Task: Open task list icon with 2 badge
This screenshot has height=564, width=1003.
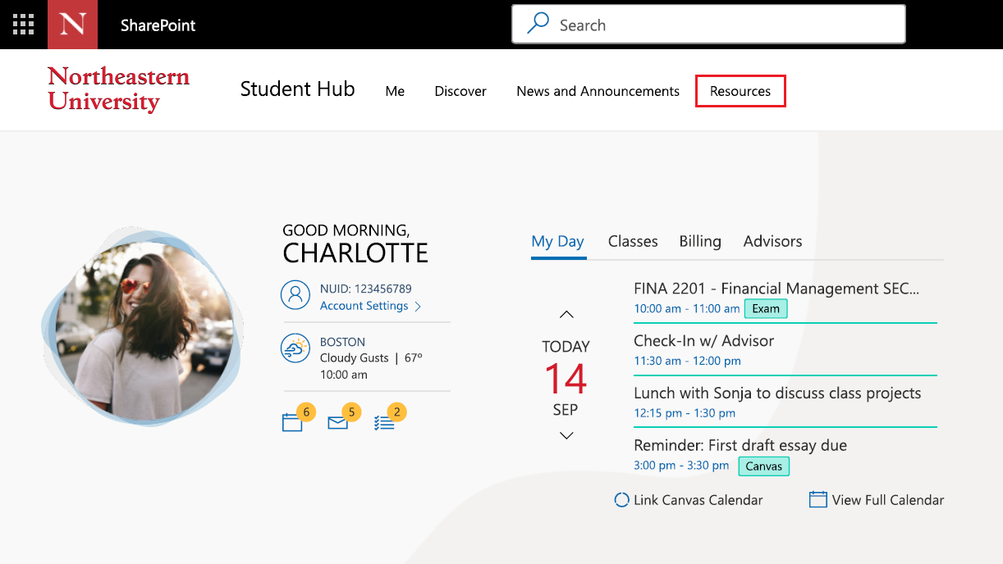Action: [x=383, y=423]
